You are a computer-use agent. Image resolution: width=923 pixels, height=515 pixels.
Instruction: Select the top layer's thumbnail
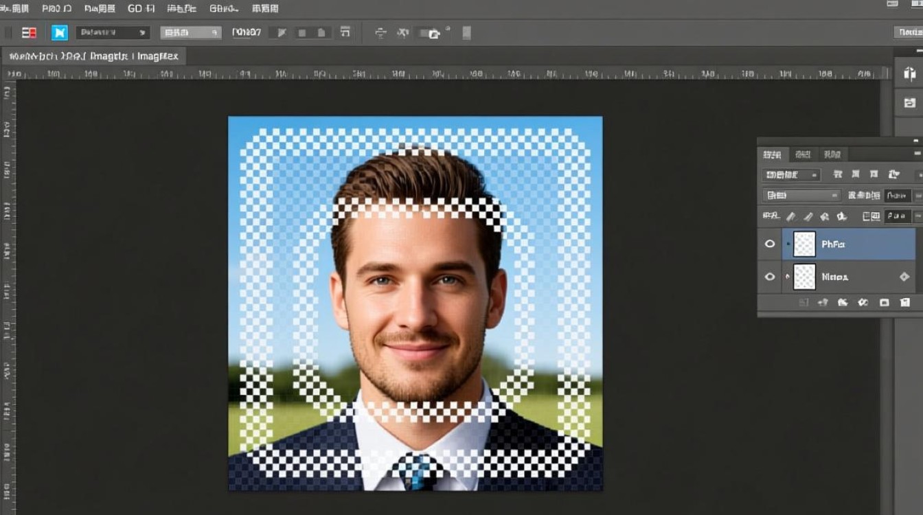(804, 244)
